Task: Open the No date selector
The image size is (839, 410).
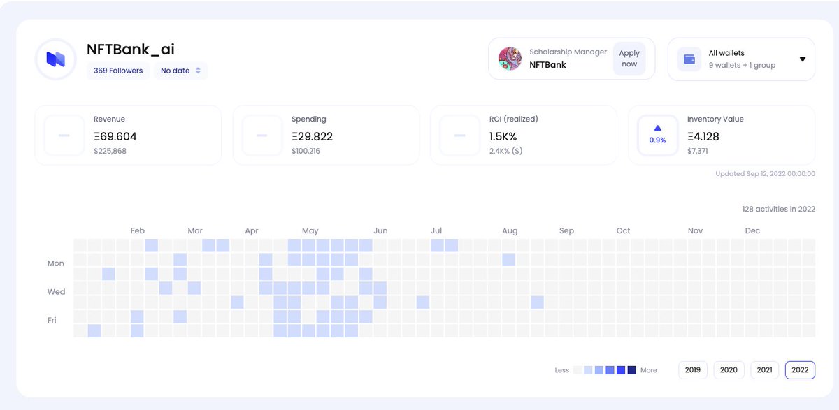Action: click(x=180, y=71)
